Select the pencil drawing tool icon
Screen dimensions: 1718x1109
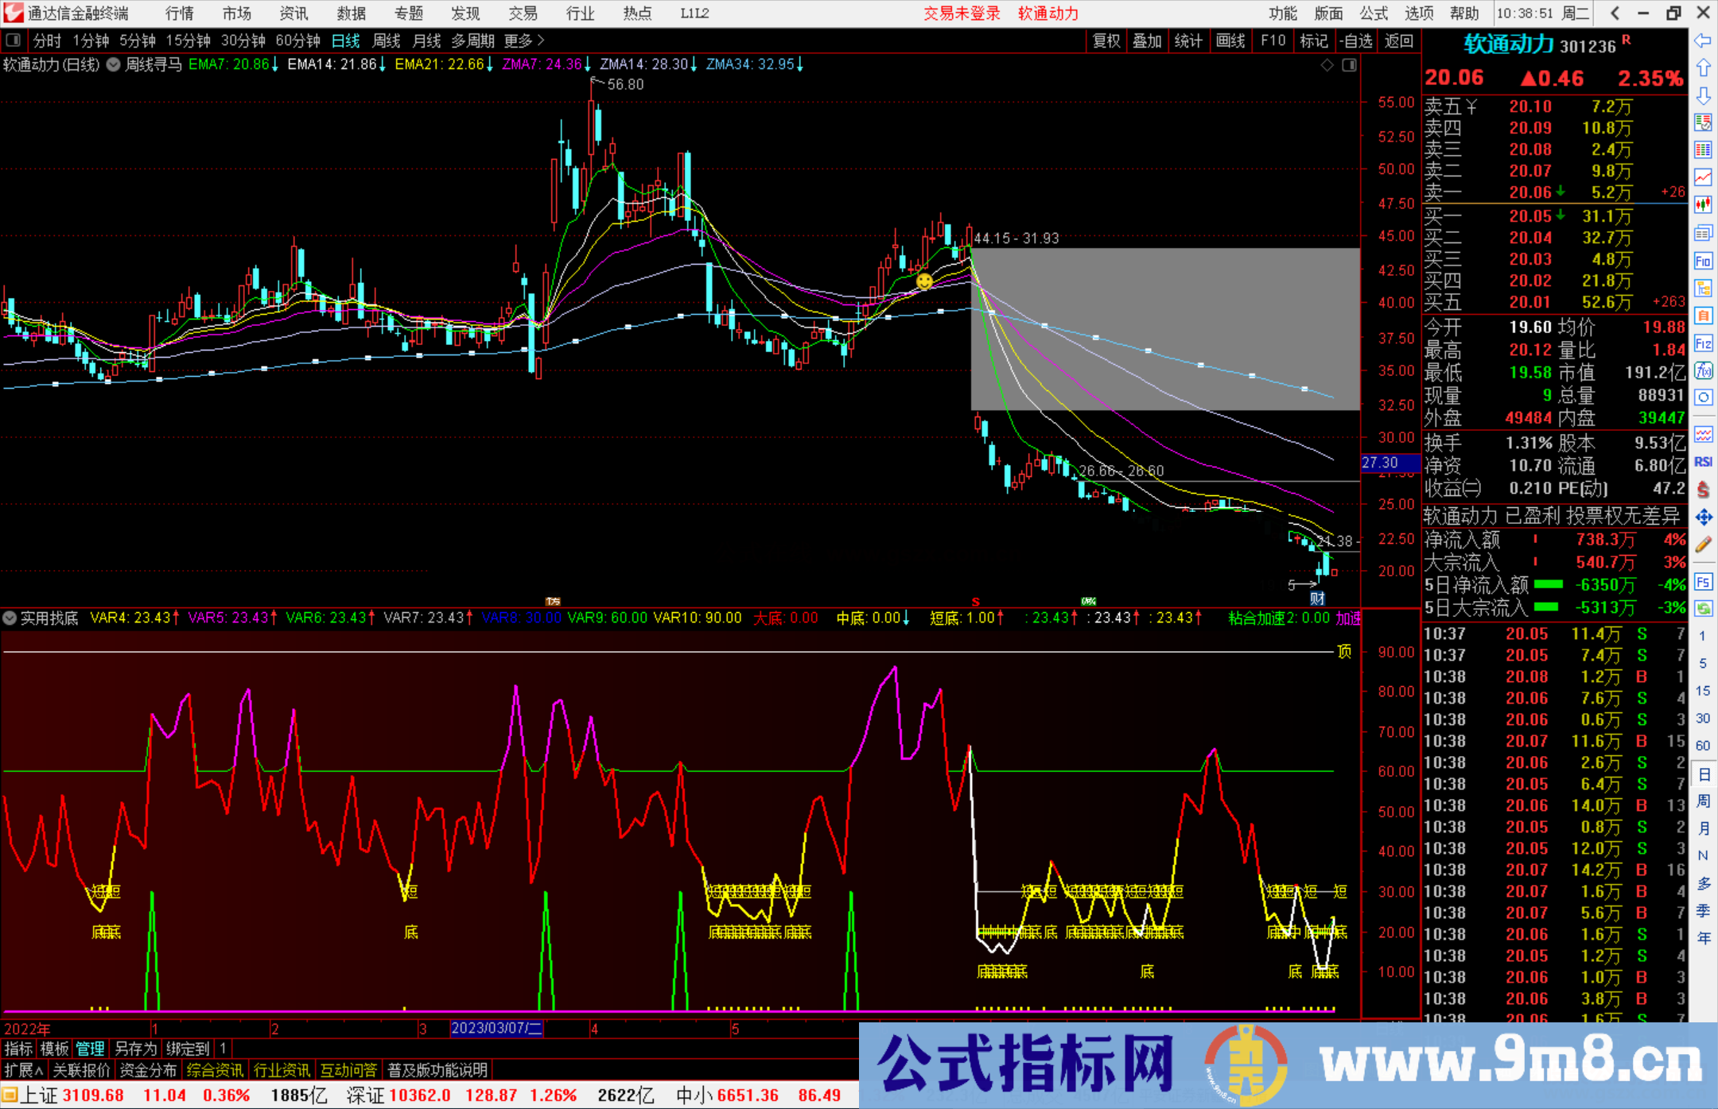pyautogui.click(x=1703, y=545)
